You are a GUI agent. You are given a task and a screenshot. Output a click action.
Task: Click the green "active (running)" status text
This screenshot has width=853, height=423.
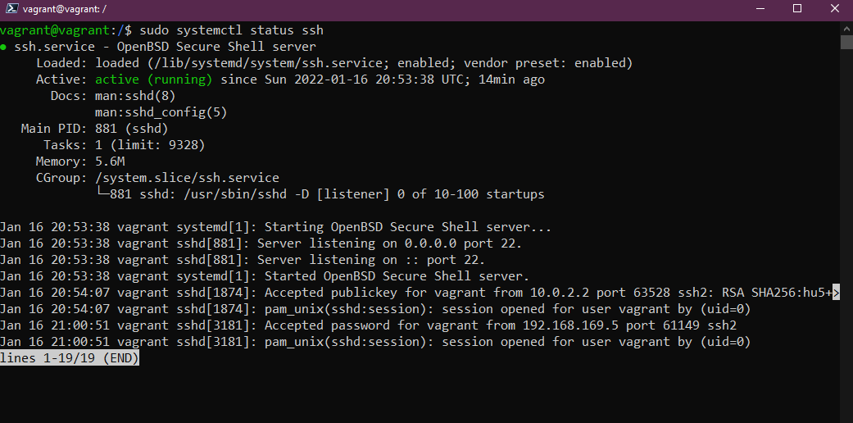click(x=153, y=80)
